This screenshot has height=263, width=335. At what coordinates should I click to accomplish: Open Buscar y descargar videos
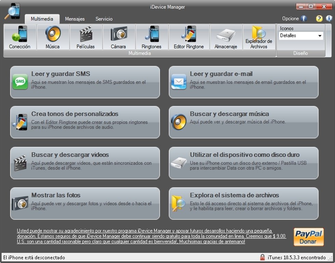coord(85,163)
